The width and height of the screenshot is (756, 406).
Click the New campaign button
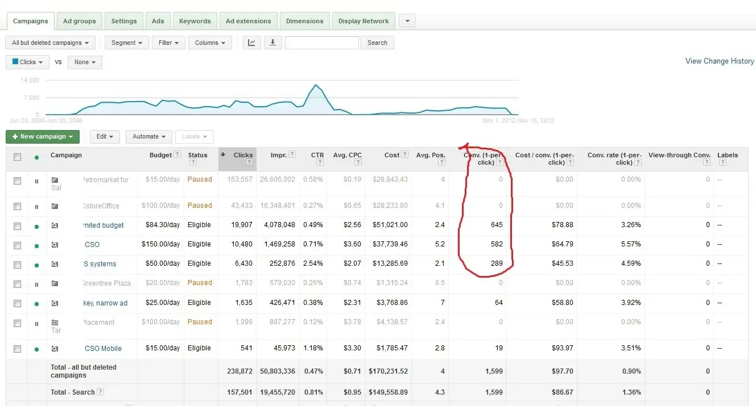pyautogui.click(x=43, y=136)
